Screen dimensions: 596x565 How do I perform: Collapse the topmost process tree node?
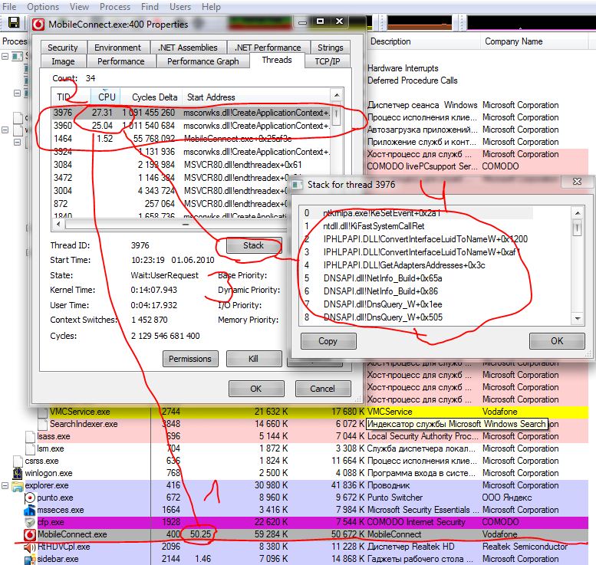(x=5, y=56)
